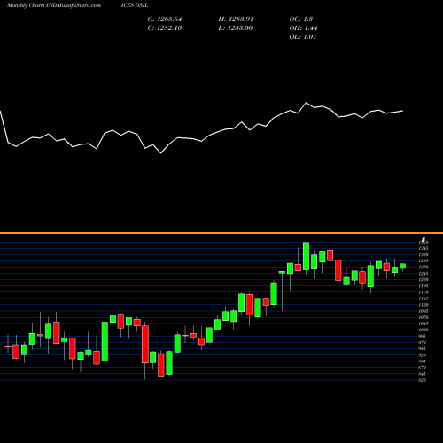Image resolution: width=443 pixels, height=443 pixels.
Task: Click the last green candlestick on the right
Action: click(x=403, y=266)
